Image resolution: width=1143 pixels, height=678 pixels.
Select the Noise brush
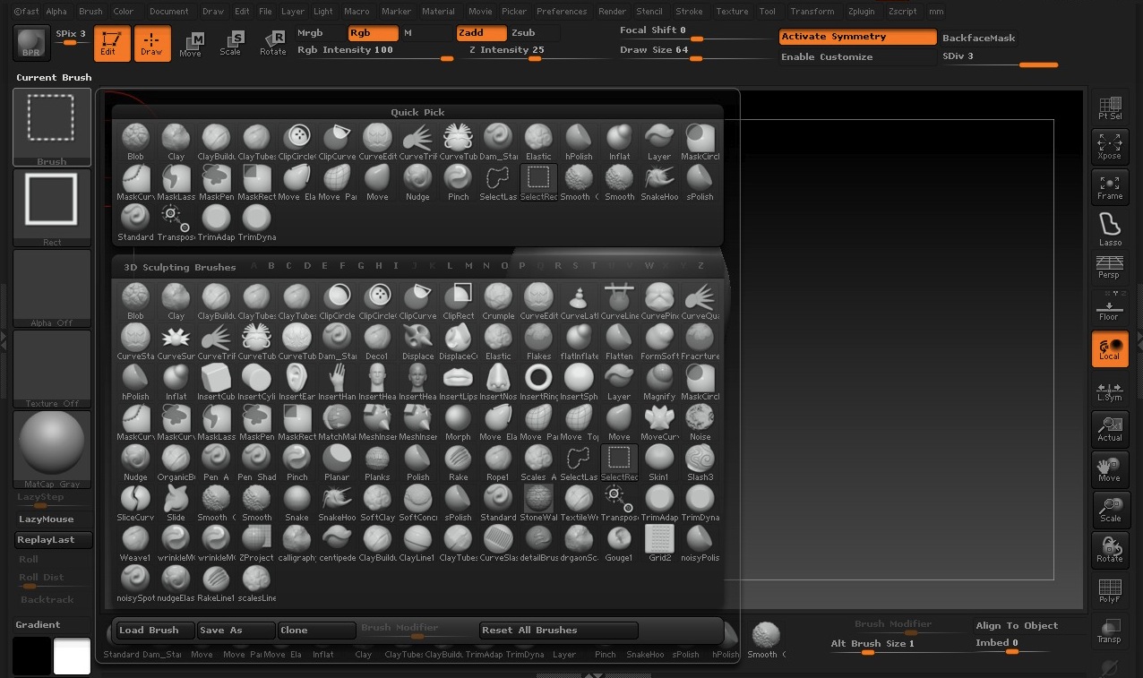700,422
